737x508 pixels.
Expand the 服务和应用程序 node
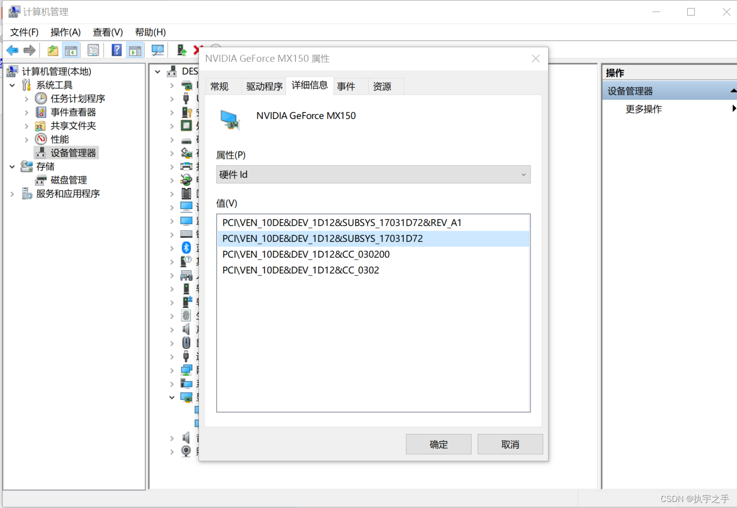coord(13,194)
